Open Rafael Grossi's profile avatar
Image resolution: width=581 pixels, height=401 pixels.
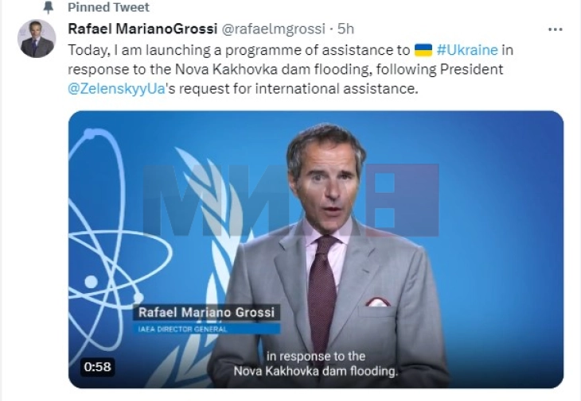tap(37, 39)
